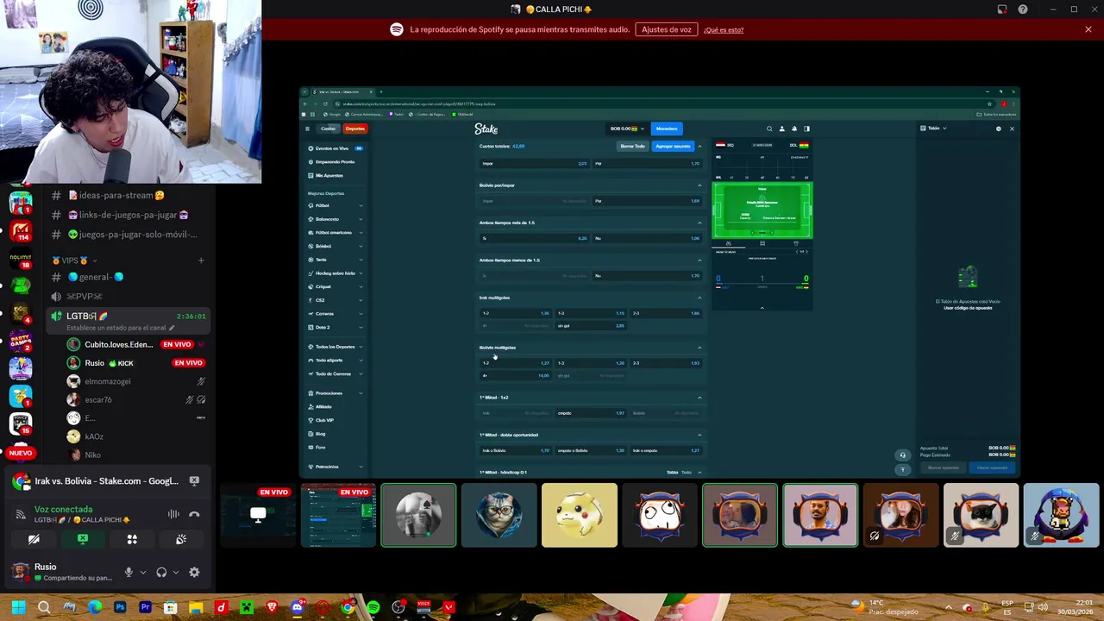Stop screen sharing in Discord voice panel

click(x=83, y=539)
